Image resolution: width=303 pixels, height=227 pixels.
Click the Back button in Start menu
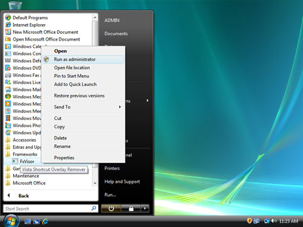18,196
